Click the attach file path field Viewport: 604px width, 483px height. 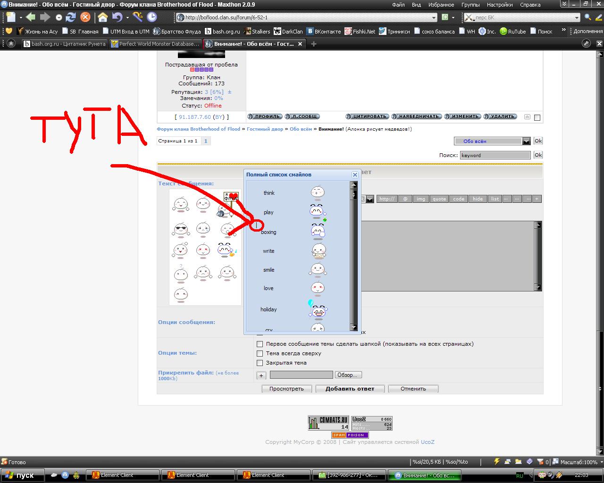tap(301, 375)
